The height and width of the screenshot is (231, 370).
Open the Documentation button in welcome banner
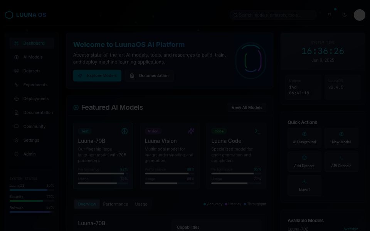[x=149, y=75]
